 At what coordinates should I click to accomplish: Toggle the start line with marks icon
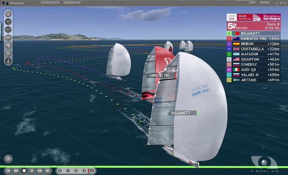coord(8,22)
